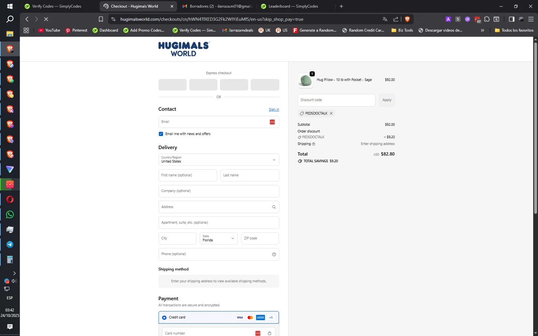
Task: Open File Explorer from taskbar
Action: coord(10,34)
